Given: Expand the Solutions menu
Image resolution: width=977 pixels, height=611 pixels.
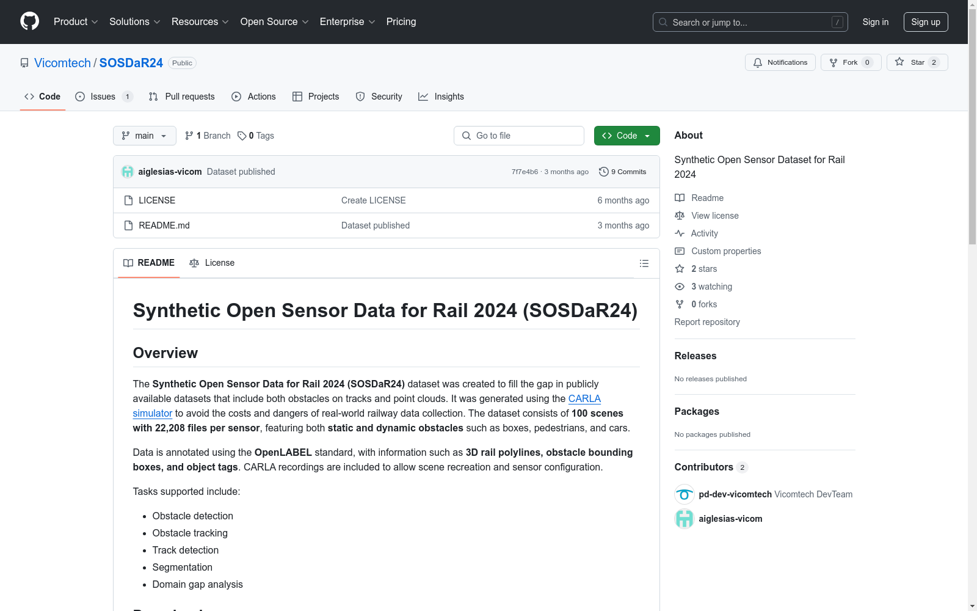Looking at the screenshot, I should click(135, 22).
